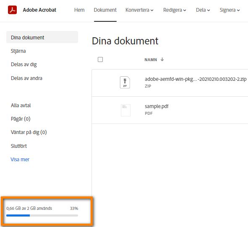This screenshot has width=248, height=227.
Task: Go to the Hem tab
Action: (79, 10)
